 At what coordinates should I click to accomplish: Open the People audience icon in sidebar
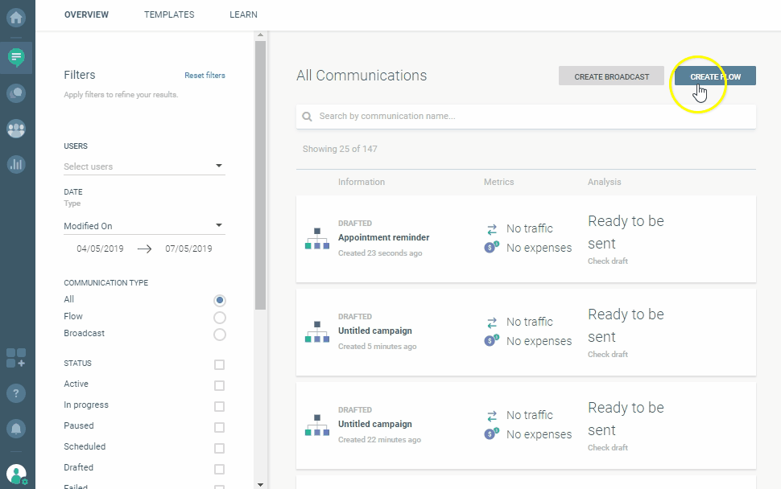coord(16,129)
